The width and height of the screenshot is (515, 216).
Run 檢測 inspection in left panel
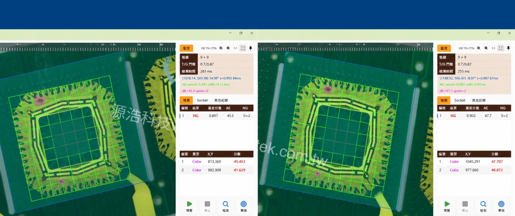(x=226, y=206)
